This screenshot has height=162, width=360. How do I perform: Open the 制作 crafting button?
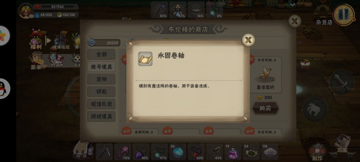point(317,153)
